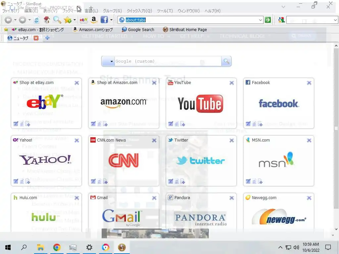Click the bookmarks bar star icon

pos(6,29)
